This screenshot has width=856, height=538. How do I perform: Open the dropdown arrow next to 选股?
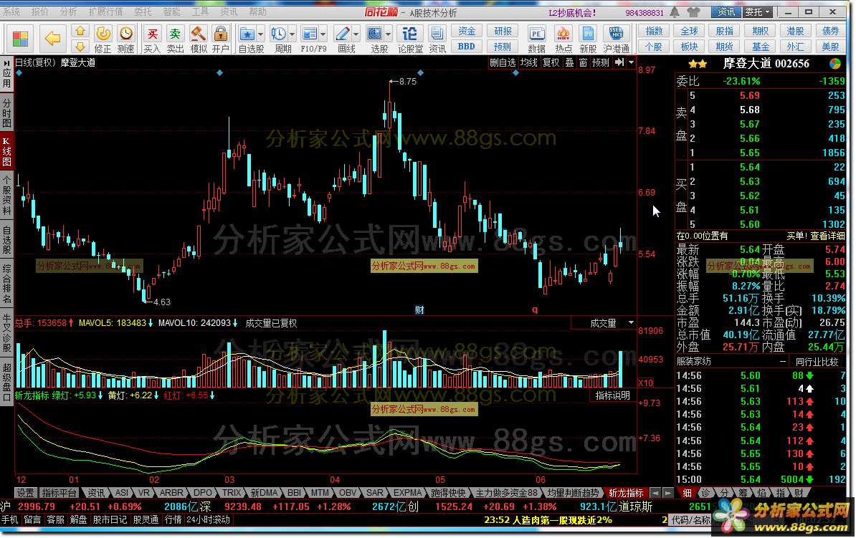click(x=388, y=34)
